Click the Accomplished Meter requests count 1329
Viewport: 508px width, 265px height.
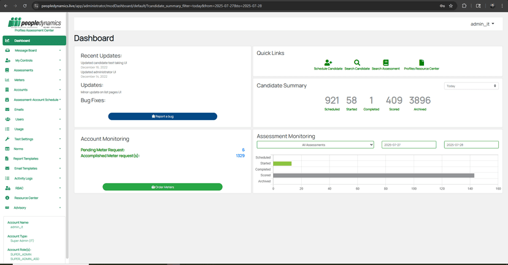click(x=241, y=156)
